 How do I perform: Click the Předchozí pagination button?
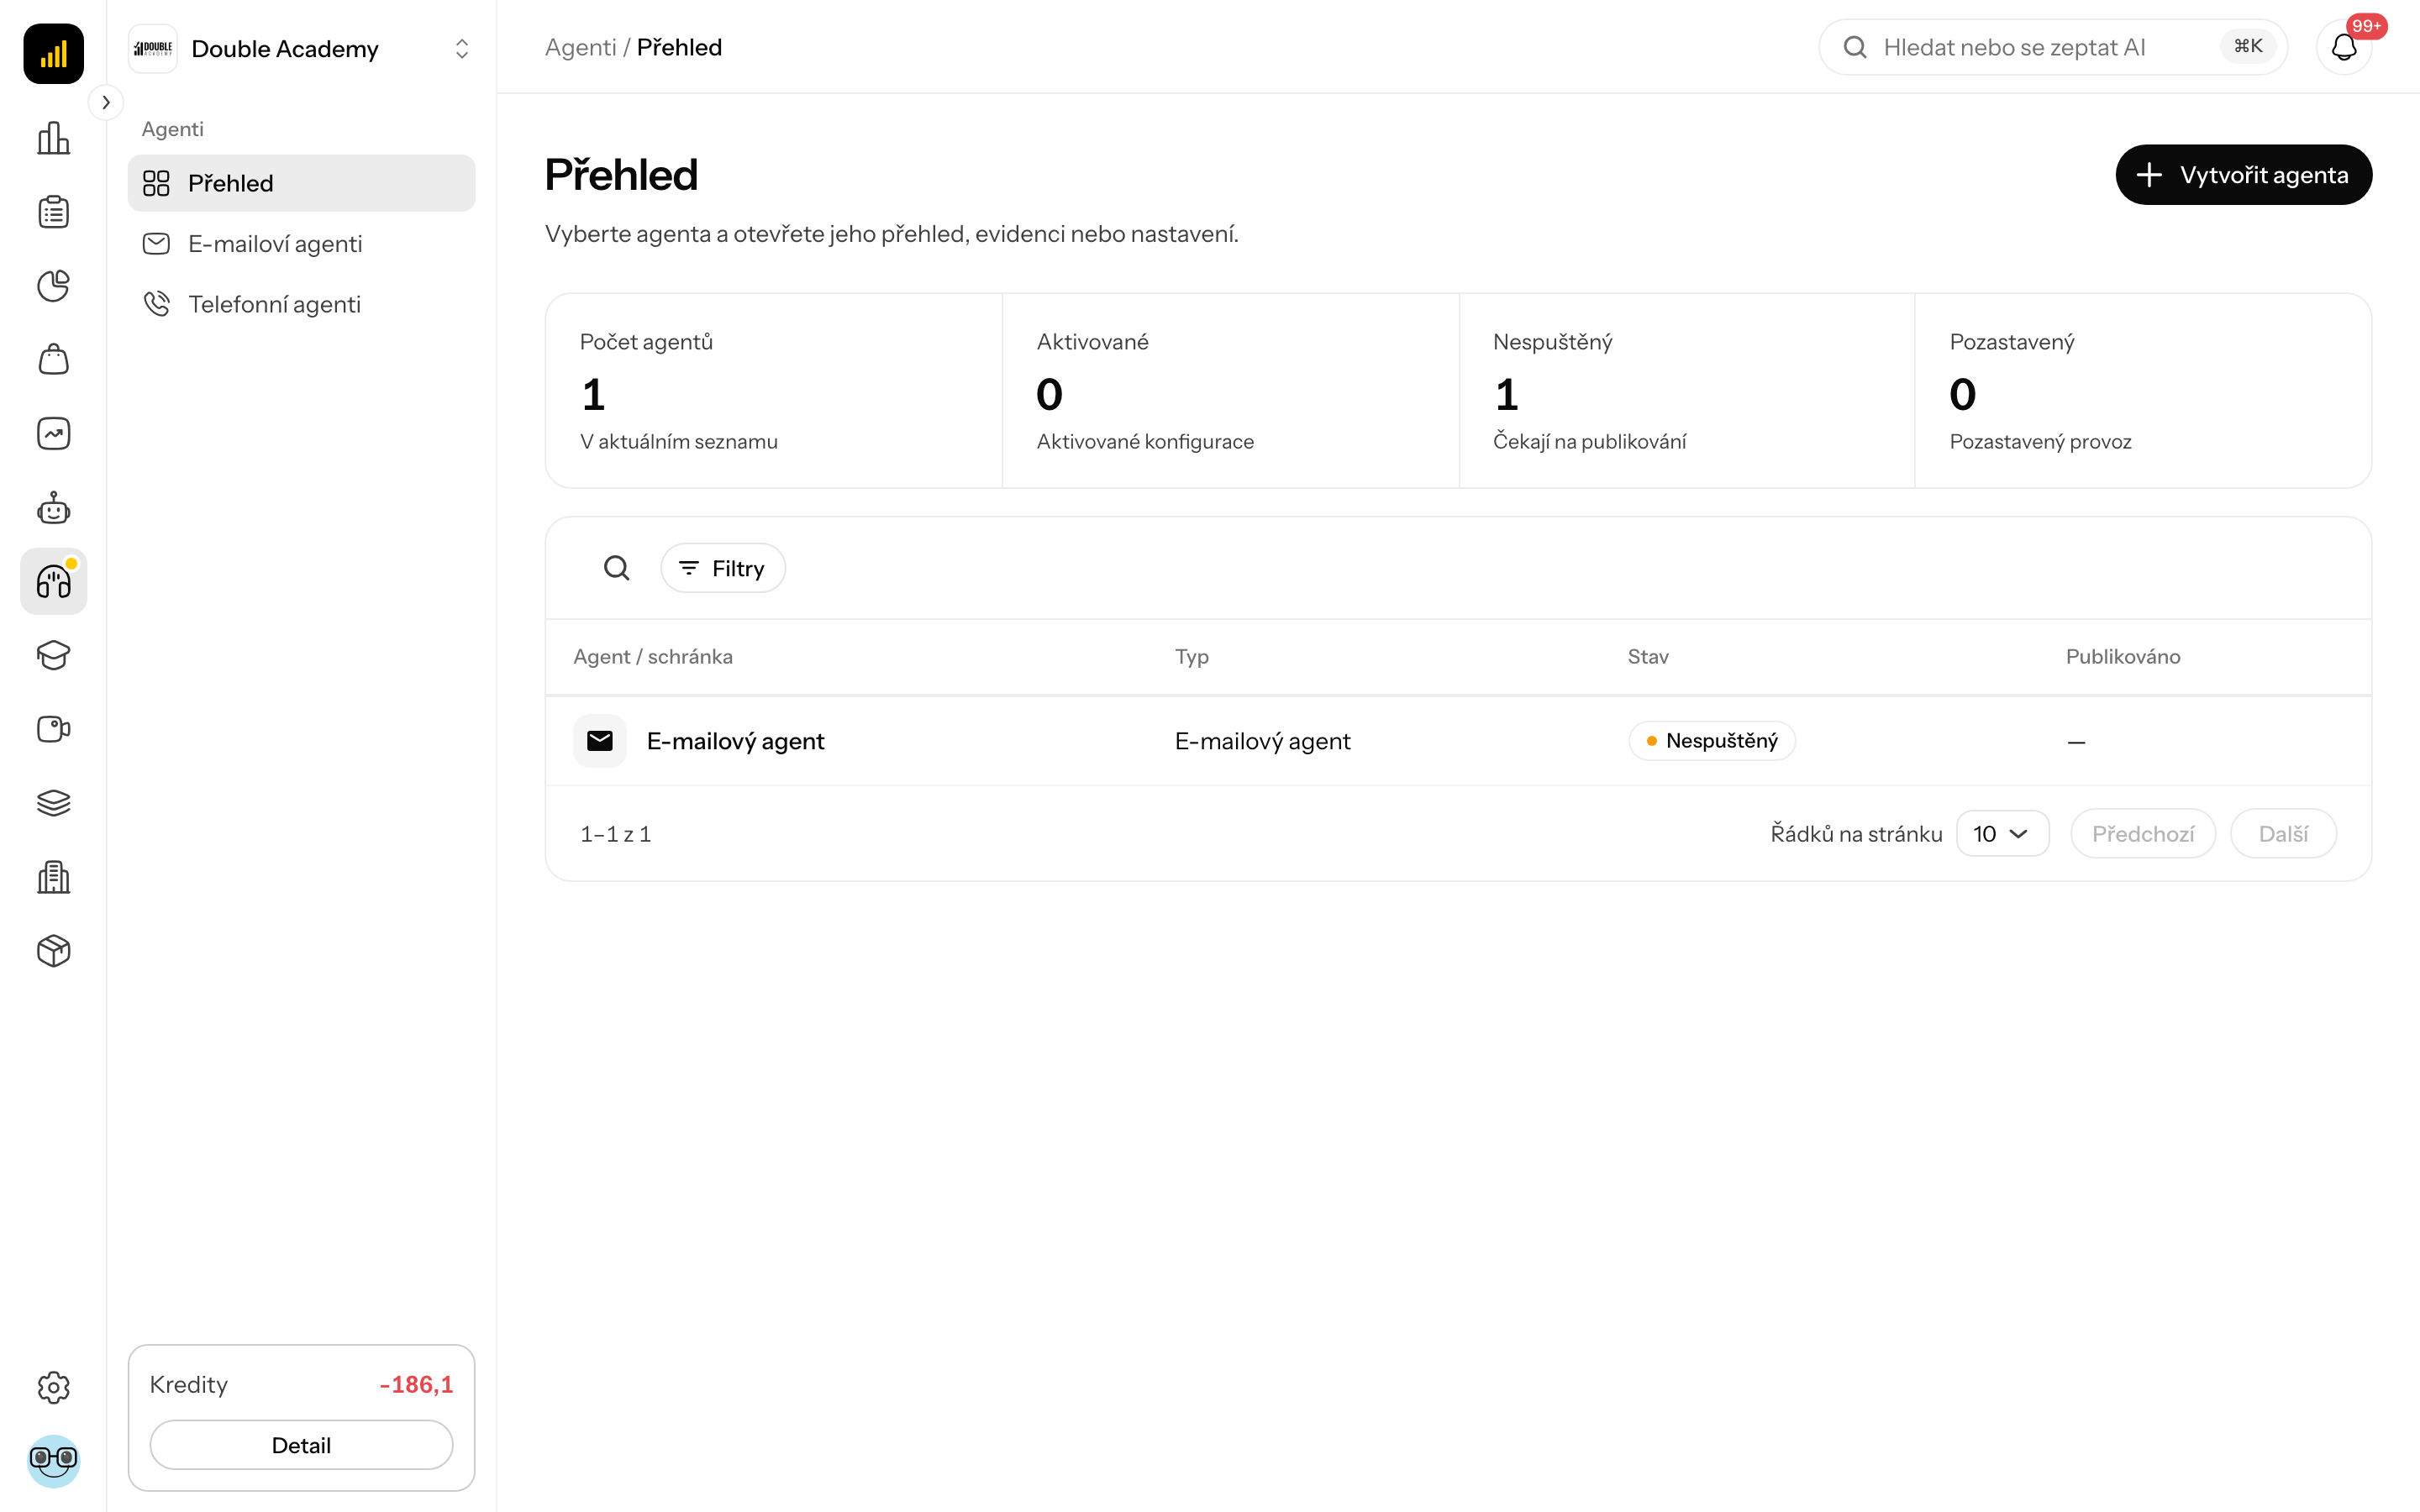pos(2143,834)
